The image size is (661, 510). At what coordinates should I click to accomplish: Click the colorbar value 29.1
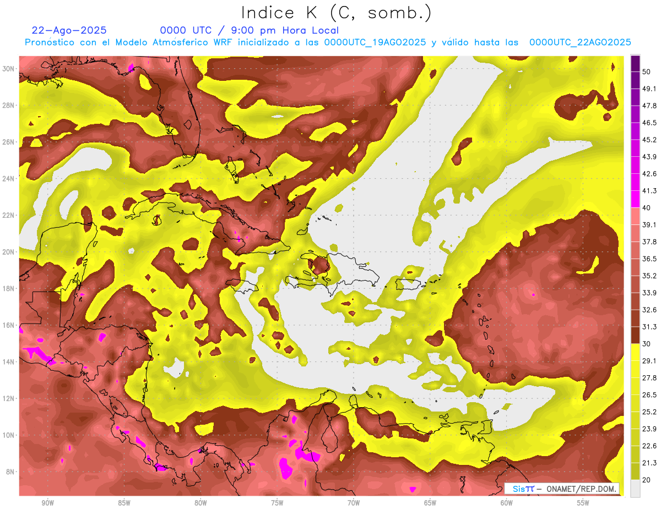pyautogui.click(x=649, y=361)
